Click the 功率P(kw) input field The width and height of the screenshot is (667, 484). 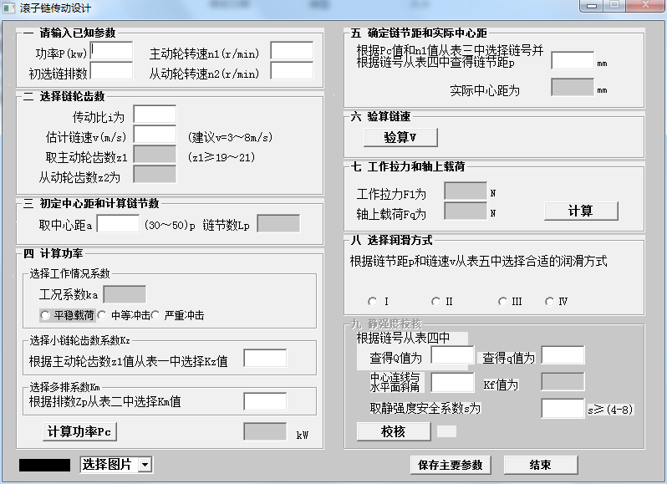[111, 51]
